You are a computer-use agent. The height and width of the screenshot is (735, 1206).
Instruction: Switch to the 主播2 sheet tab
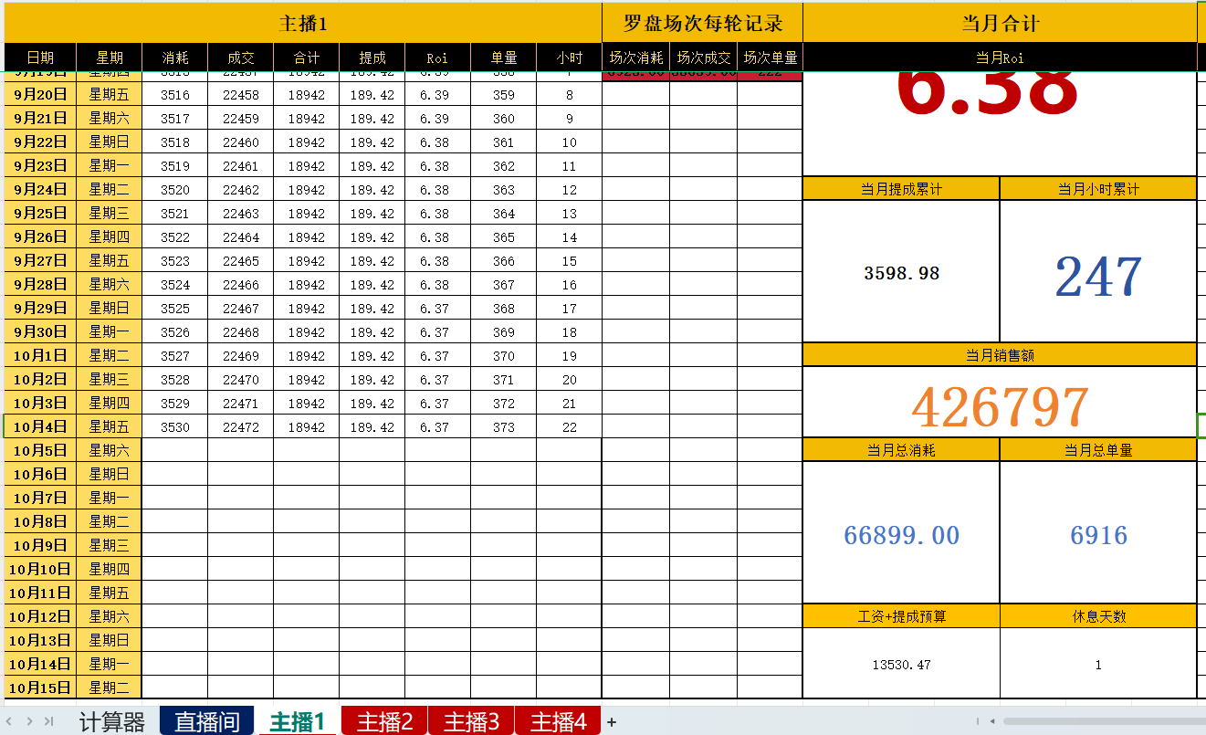click(384, 722)
